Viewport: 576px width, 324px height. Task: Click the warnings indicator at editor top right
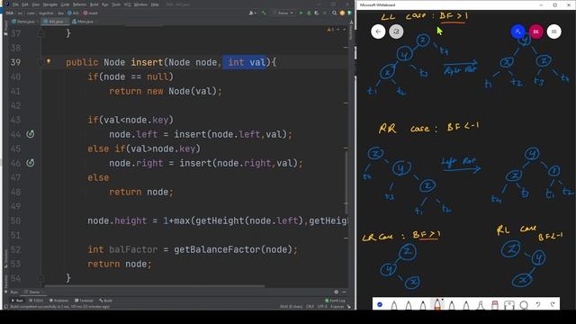(330, 30)
